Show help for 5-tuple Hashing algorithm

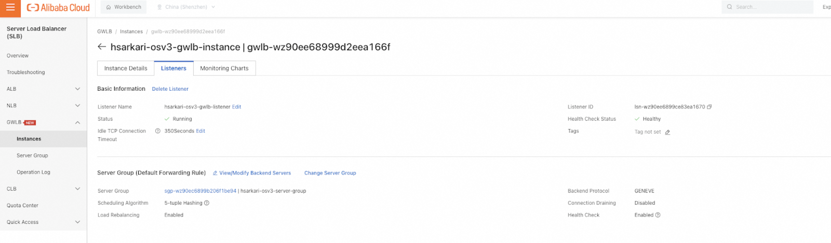click(x=207, y=203)
